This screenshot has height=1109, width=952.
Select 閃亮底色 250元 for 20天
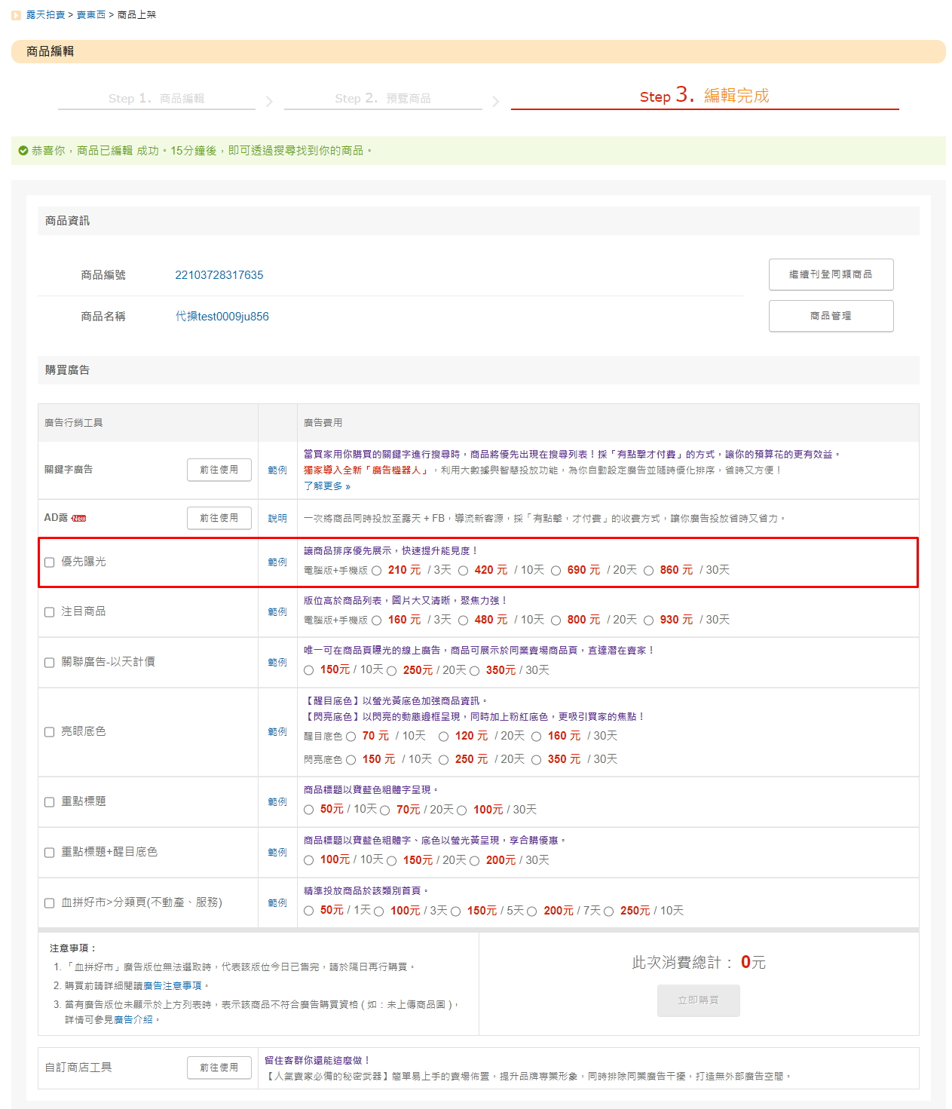tap(444, 760)
